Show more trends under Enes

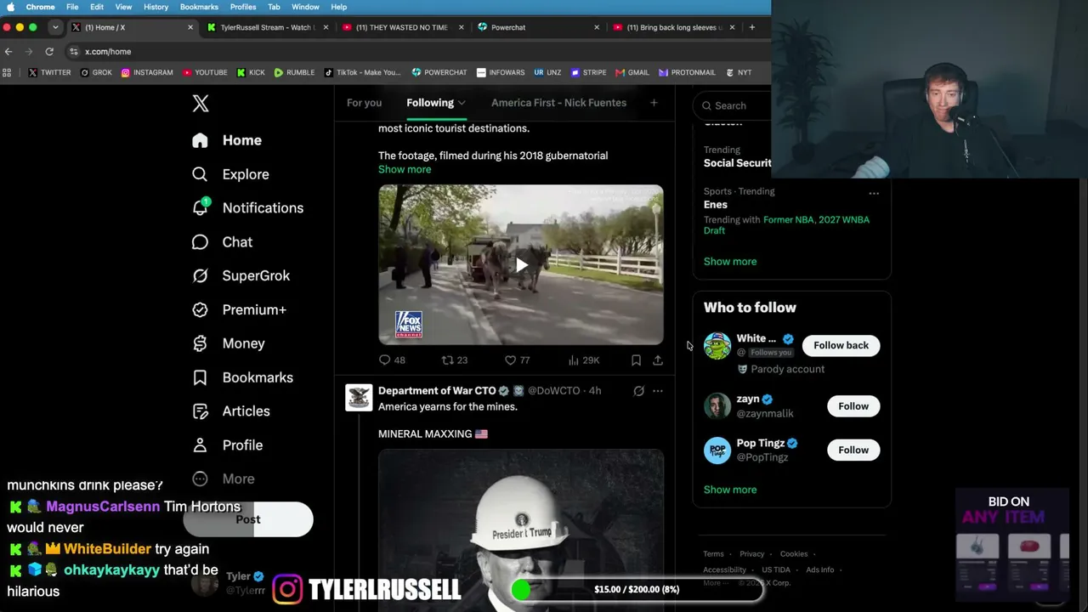730,262
